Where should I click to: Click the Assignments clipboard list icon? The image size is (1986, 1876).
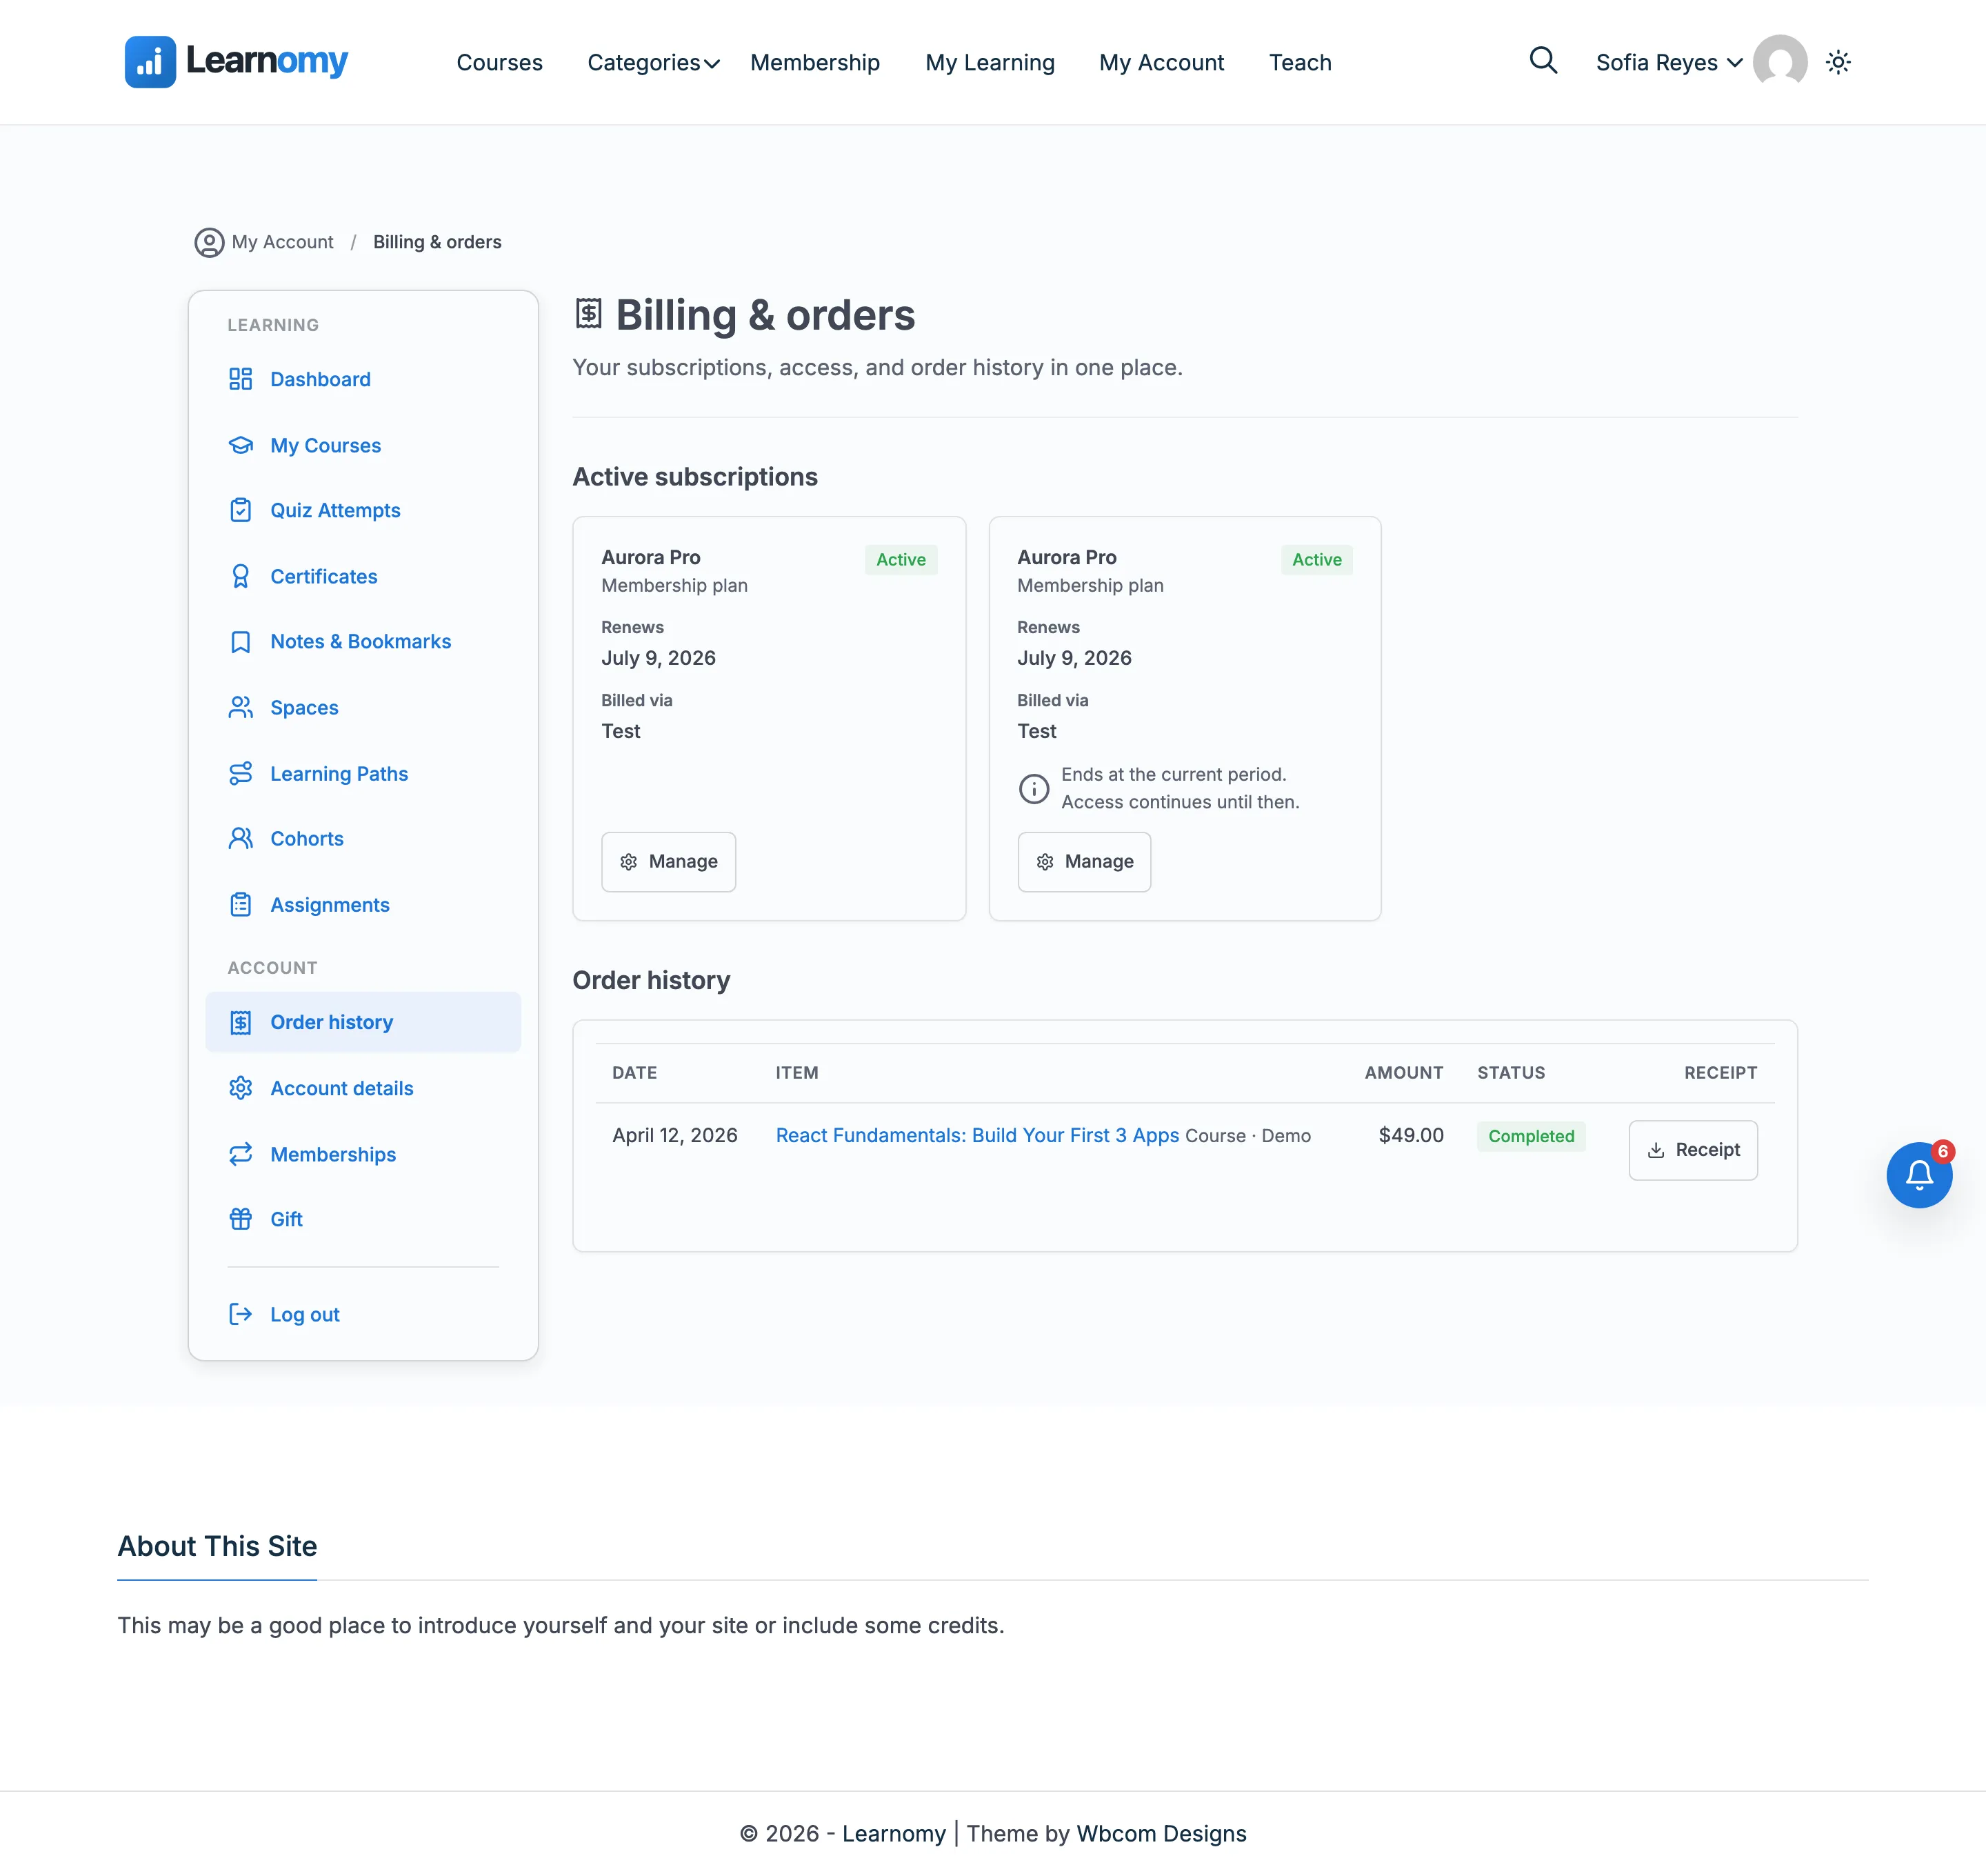pyautogui.click(x=241, y=905)
